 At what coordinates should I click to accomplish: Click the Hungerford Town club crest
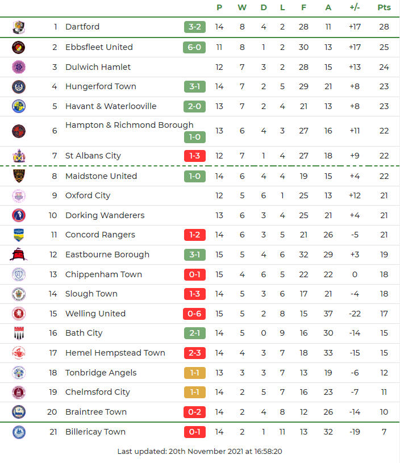tap(19, 86)
